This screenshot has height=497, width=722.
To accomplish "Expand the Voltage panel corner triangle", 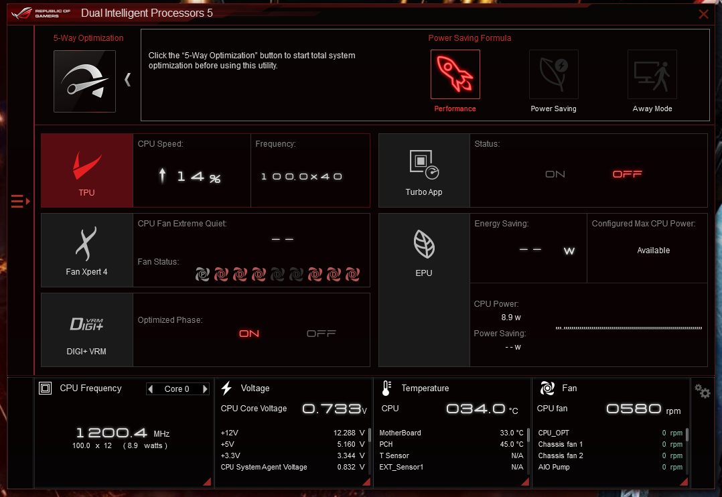I will [x=366, y=482].
